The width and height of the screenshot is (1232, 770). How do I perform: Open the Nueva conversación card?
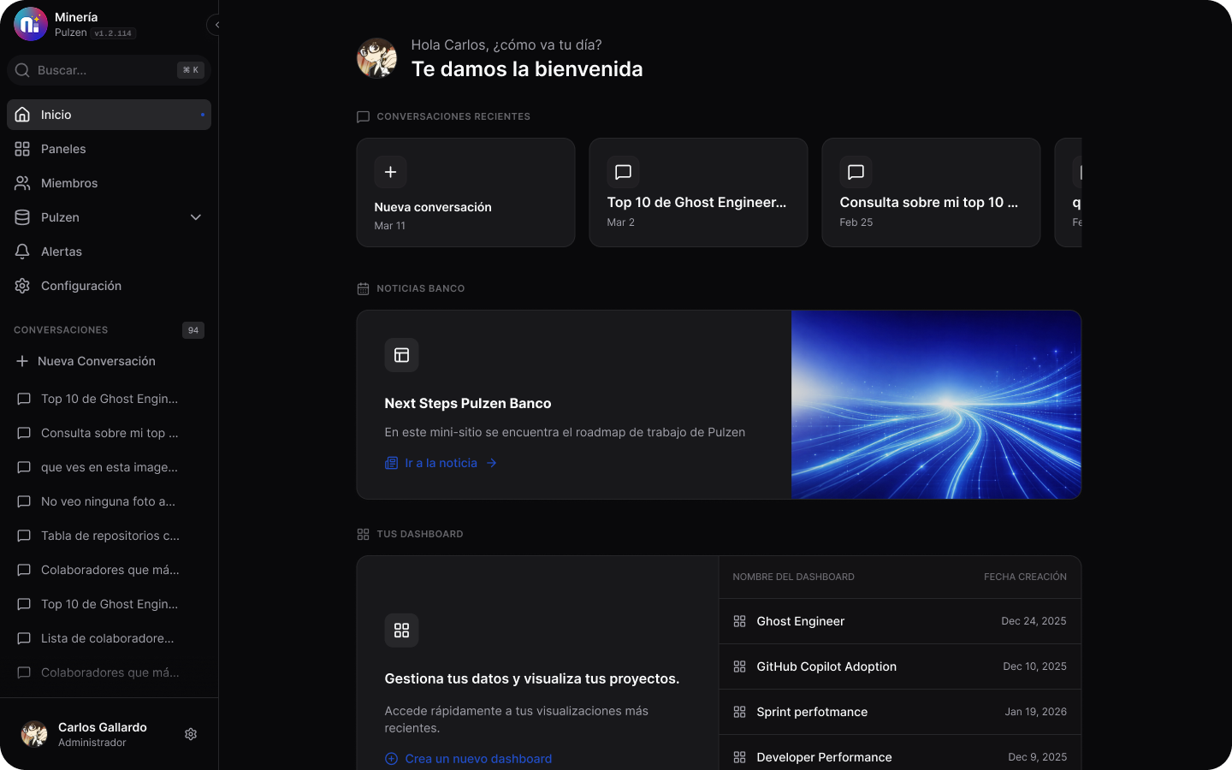click(x=465, y=192)
